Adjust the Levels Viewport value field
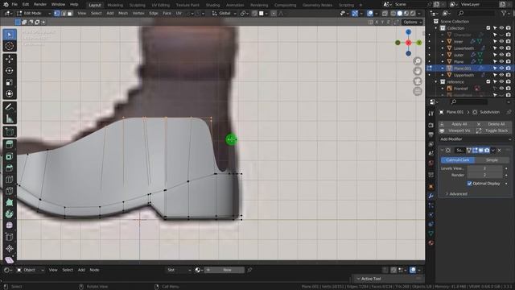 pyautogui.click(x=484, y=168)
